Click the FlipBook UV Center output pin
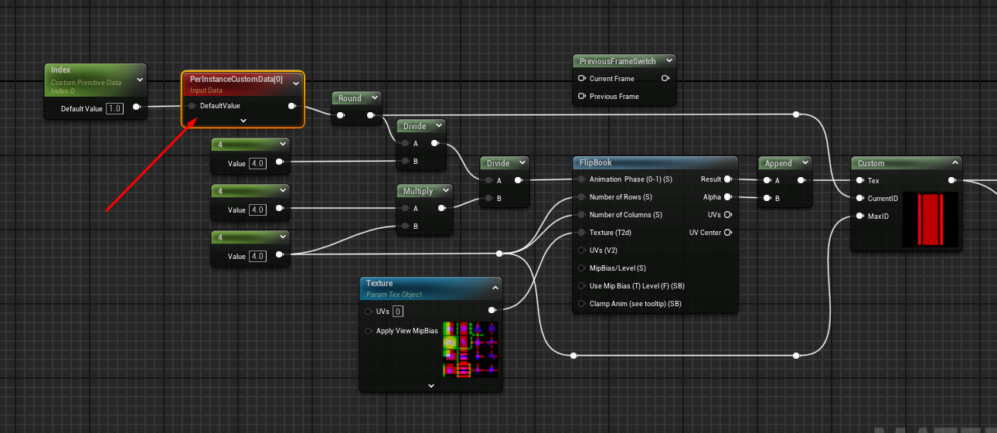 pyautogui.click(x=727, y=233)
